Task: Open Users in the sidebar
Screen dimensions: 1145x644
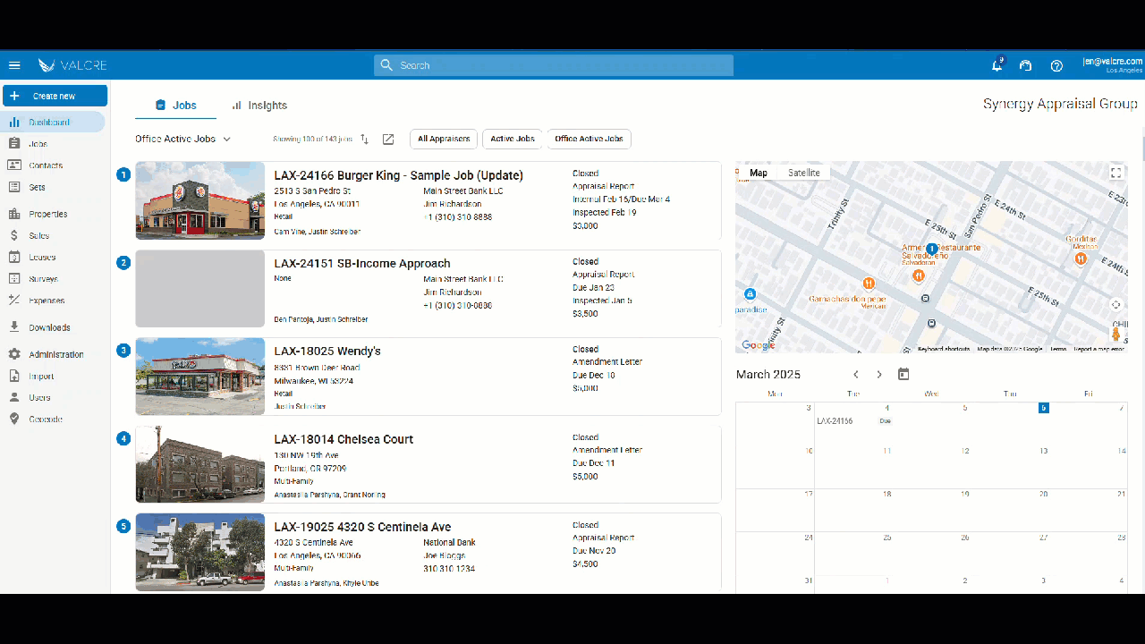Action: tap(54, 397)
